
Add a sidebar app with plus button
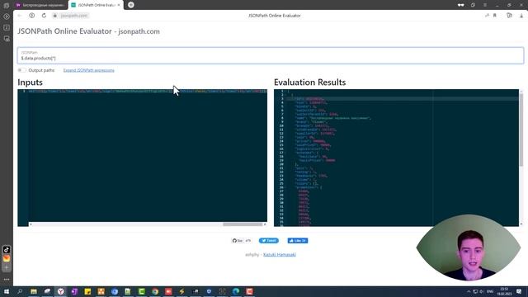[7, 267]
